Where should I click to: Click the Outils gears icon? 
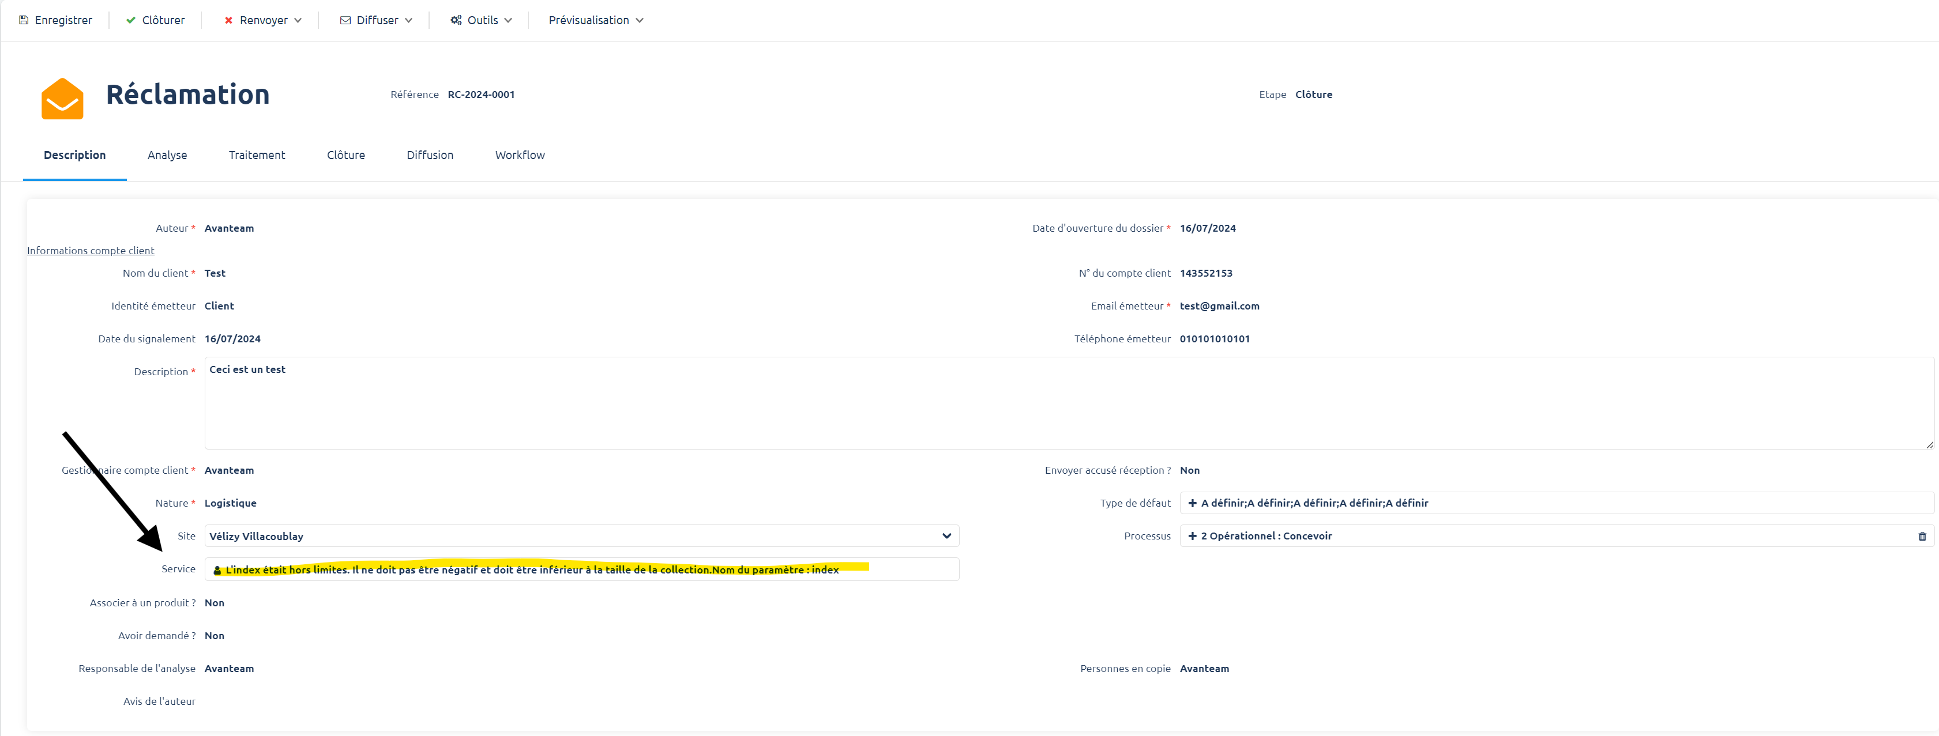pos(456,20)
